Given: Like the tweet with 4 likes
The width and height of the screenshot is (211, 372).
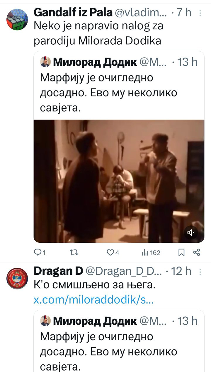Looking at the screenshot, I should (113, 252).
